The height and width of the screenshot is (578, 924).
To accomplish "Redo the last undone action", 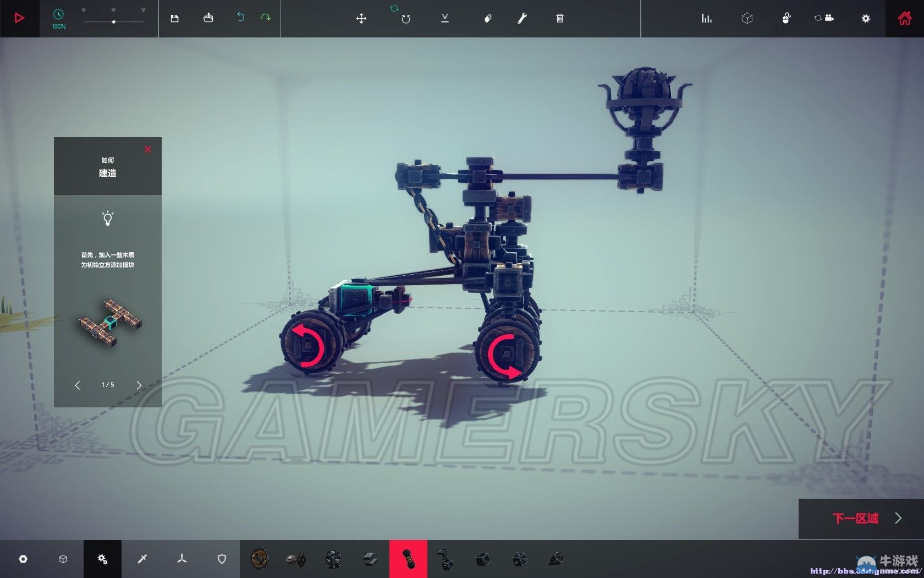I will 266,18.
